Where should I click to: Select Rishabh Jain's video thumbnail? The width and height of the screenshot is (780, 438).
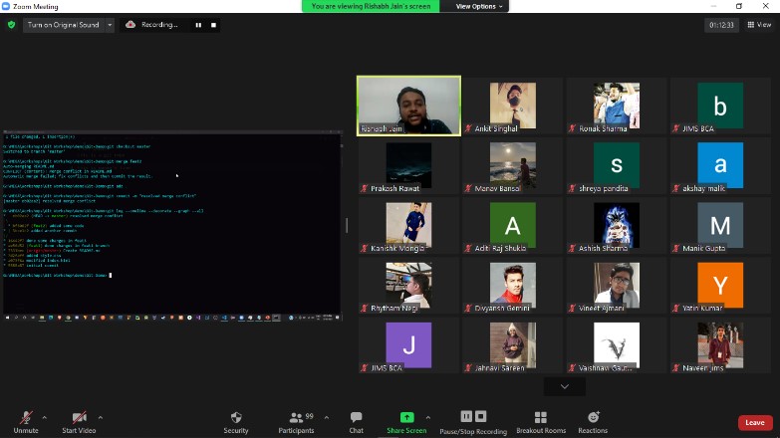coord(408,105)
